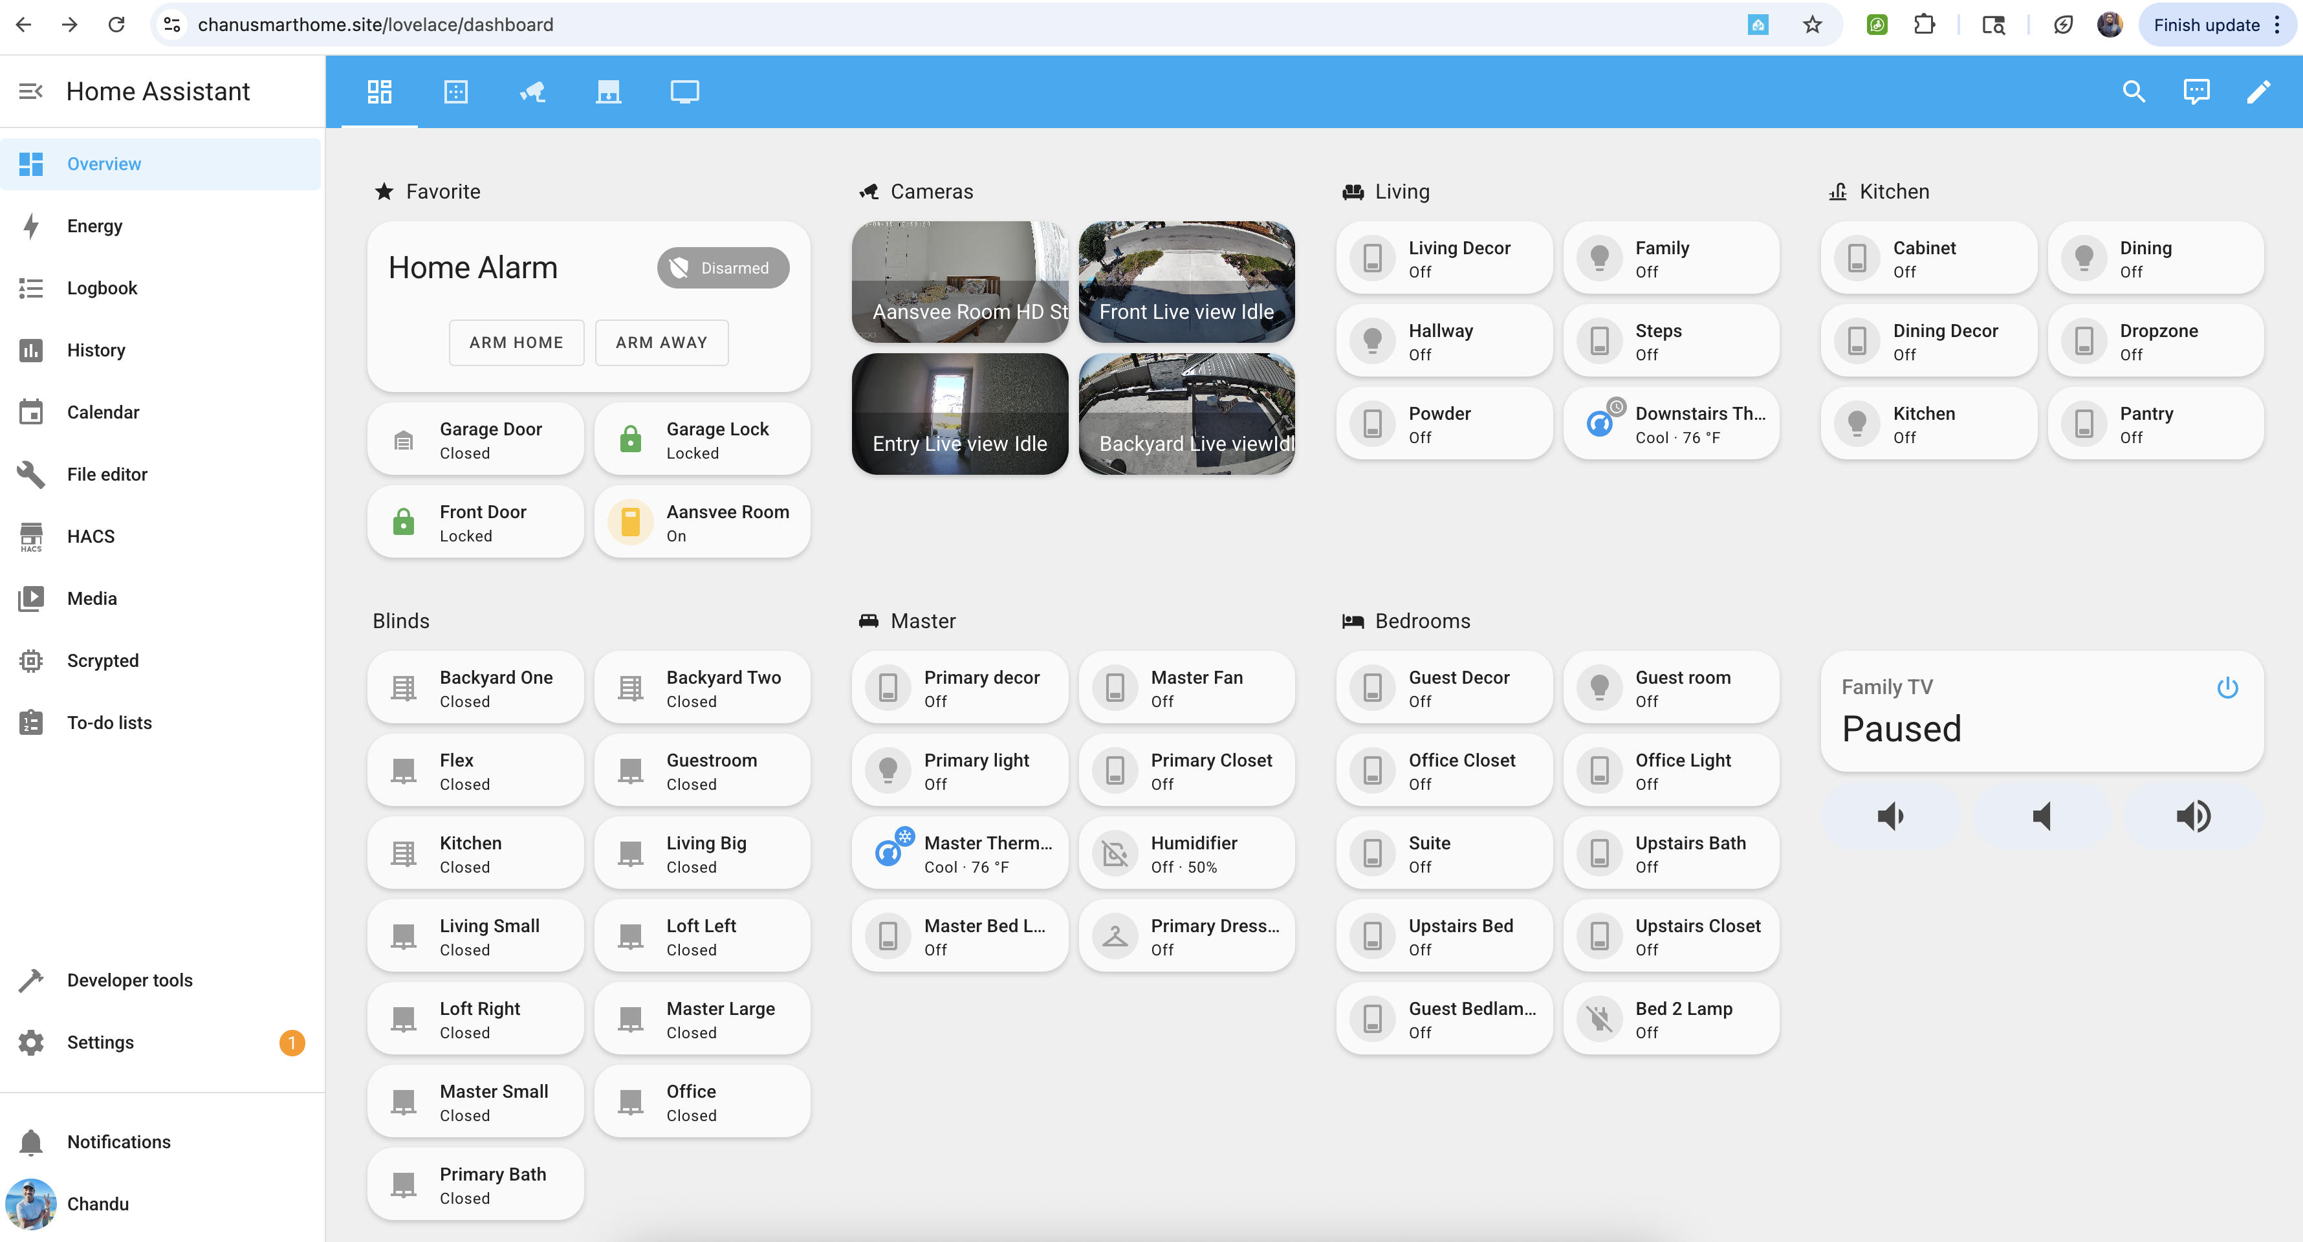Open the Front Live view camera thumbnail
Image resolution: width=2303 pixels, height=1242 pixels.
[x=1186, y=281]
